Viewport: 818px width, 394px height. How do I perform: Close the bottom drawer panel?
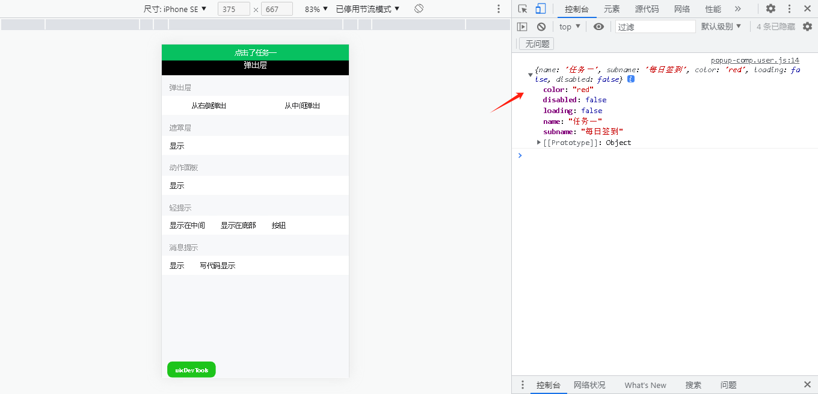[807, 385]
